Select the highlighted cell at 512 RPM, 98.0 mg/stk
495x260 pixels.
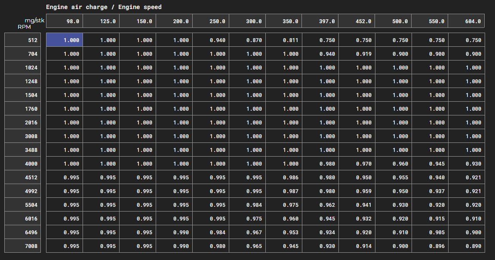pyautogui.click(x=65, y=40)
